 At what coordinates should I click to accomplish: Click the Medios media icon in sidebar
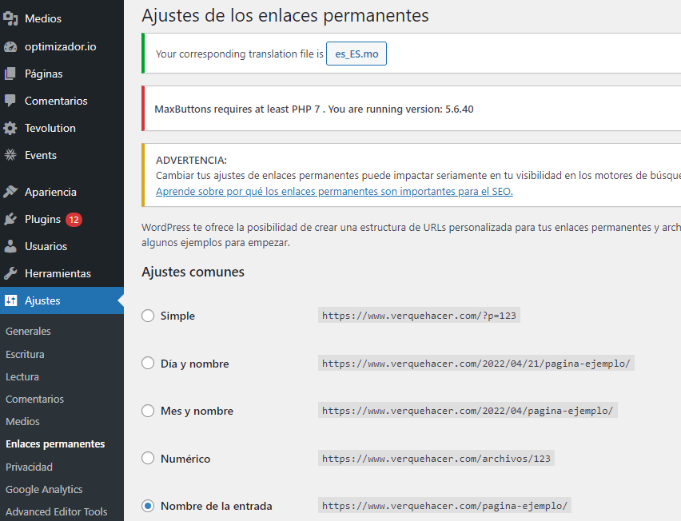10,18
